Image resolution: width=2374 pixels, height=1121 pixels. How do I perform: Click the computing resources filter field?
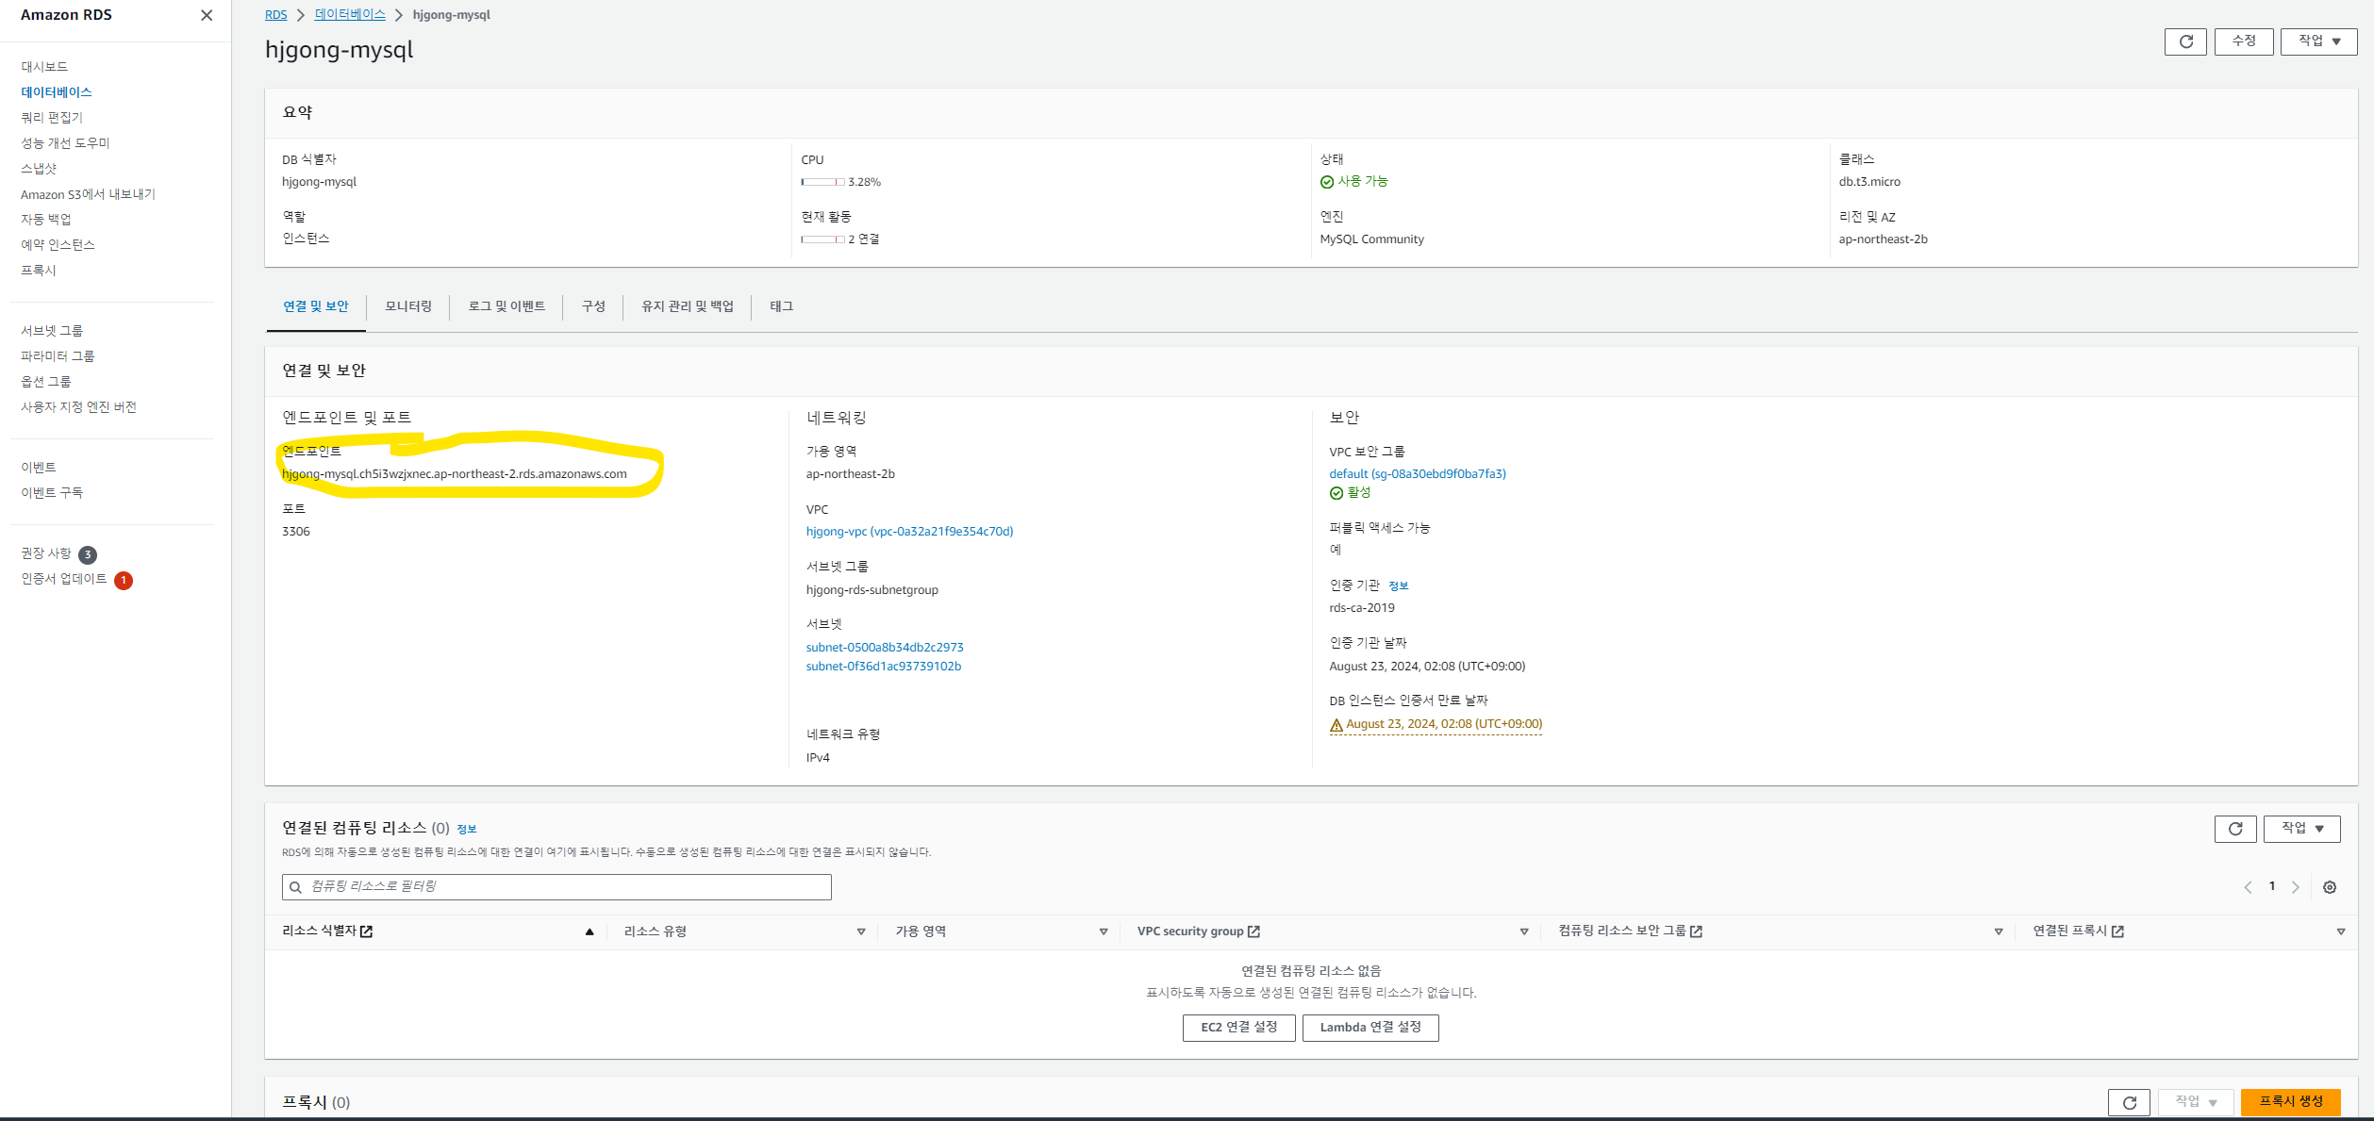(x=556, y=887)
